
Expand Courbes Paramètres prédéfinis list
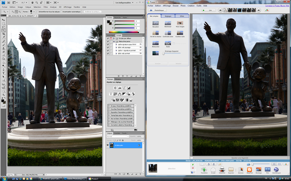(109, 109)
